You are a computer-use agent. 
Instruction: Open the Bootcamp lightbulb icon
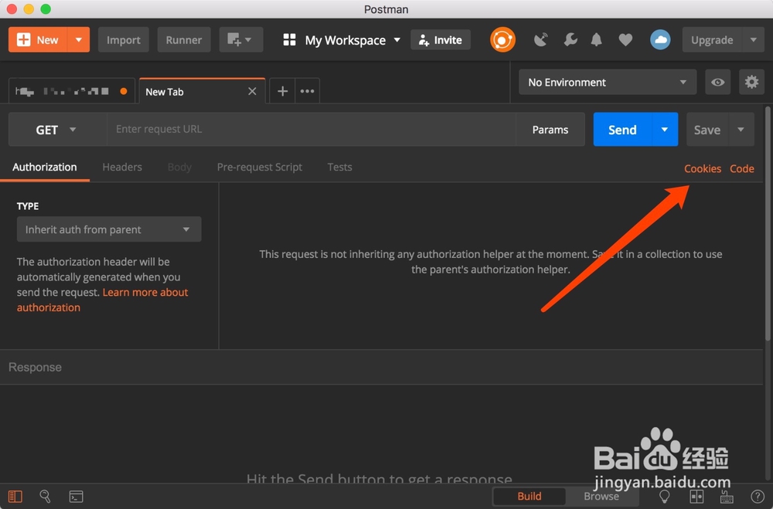click(x=665, y=496)
